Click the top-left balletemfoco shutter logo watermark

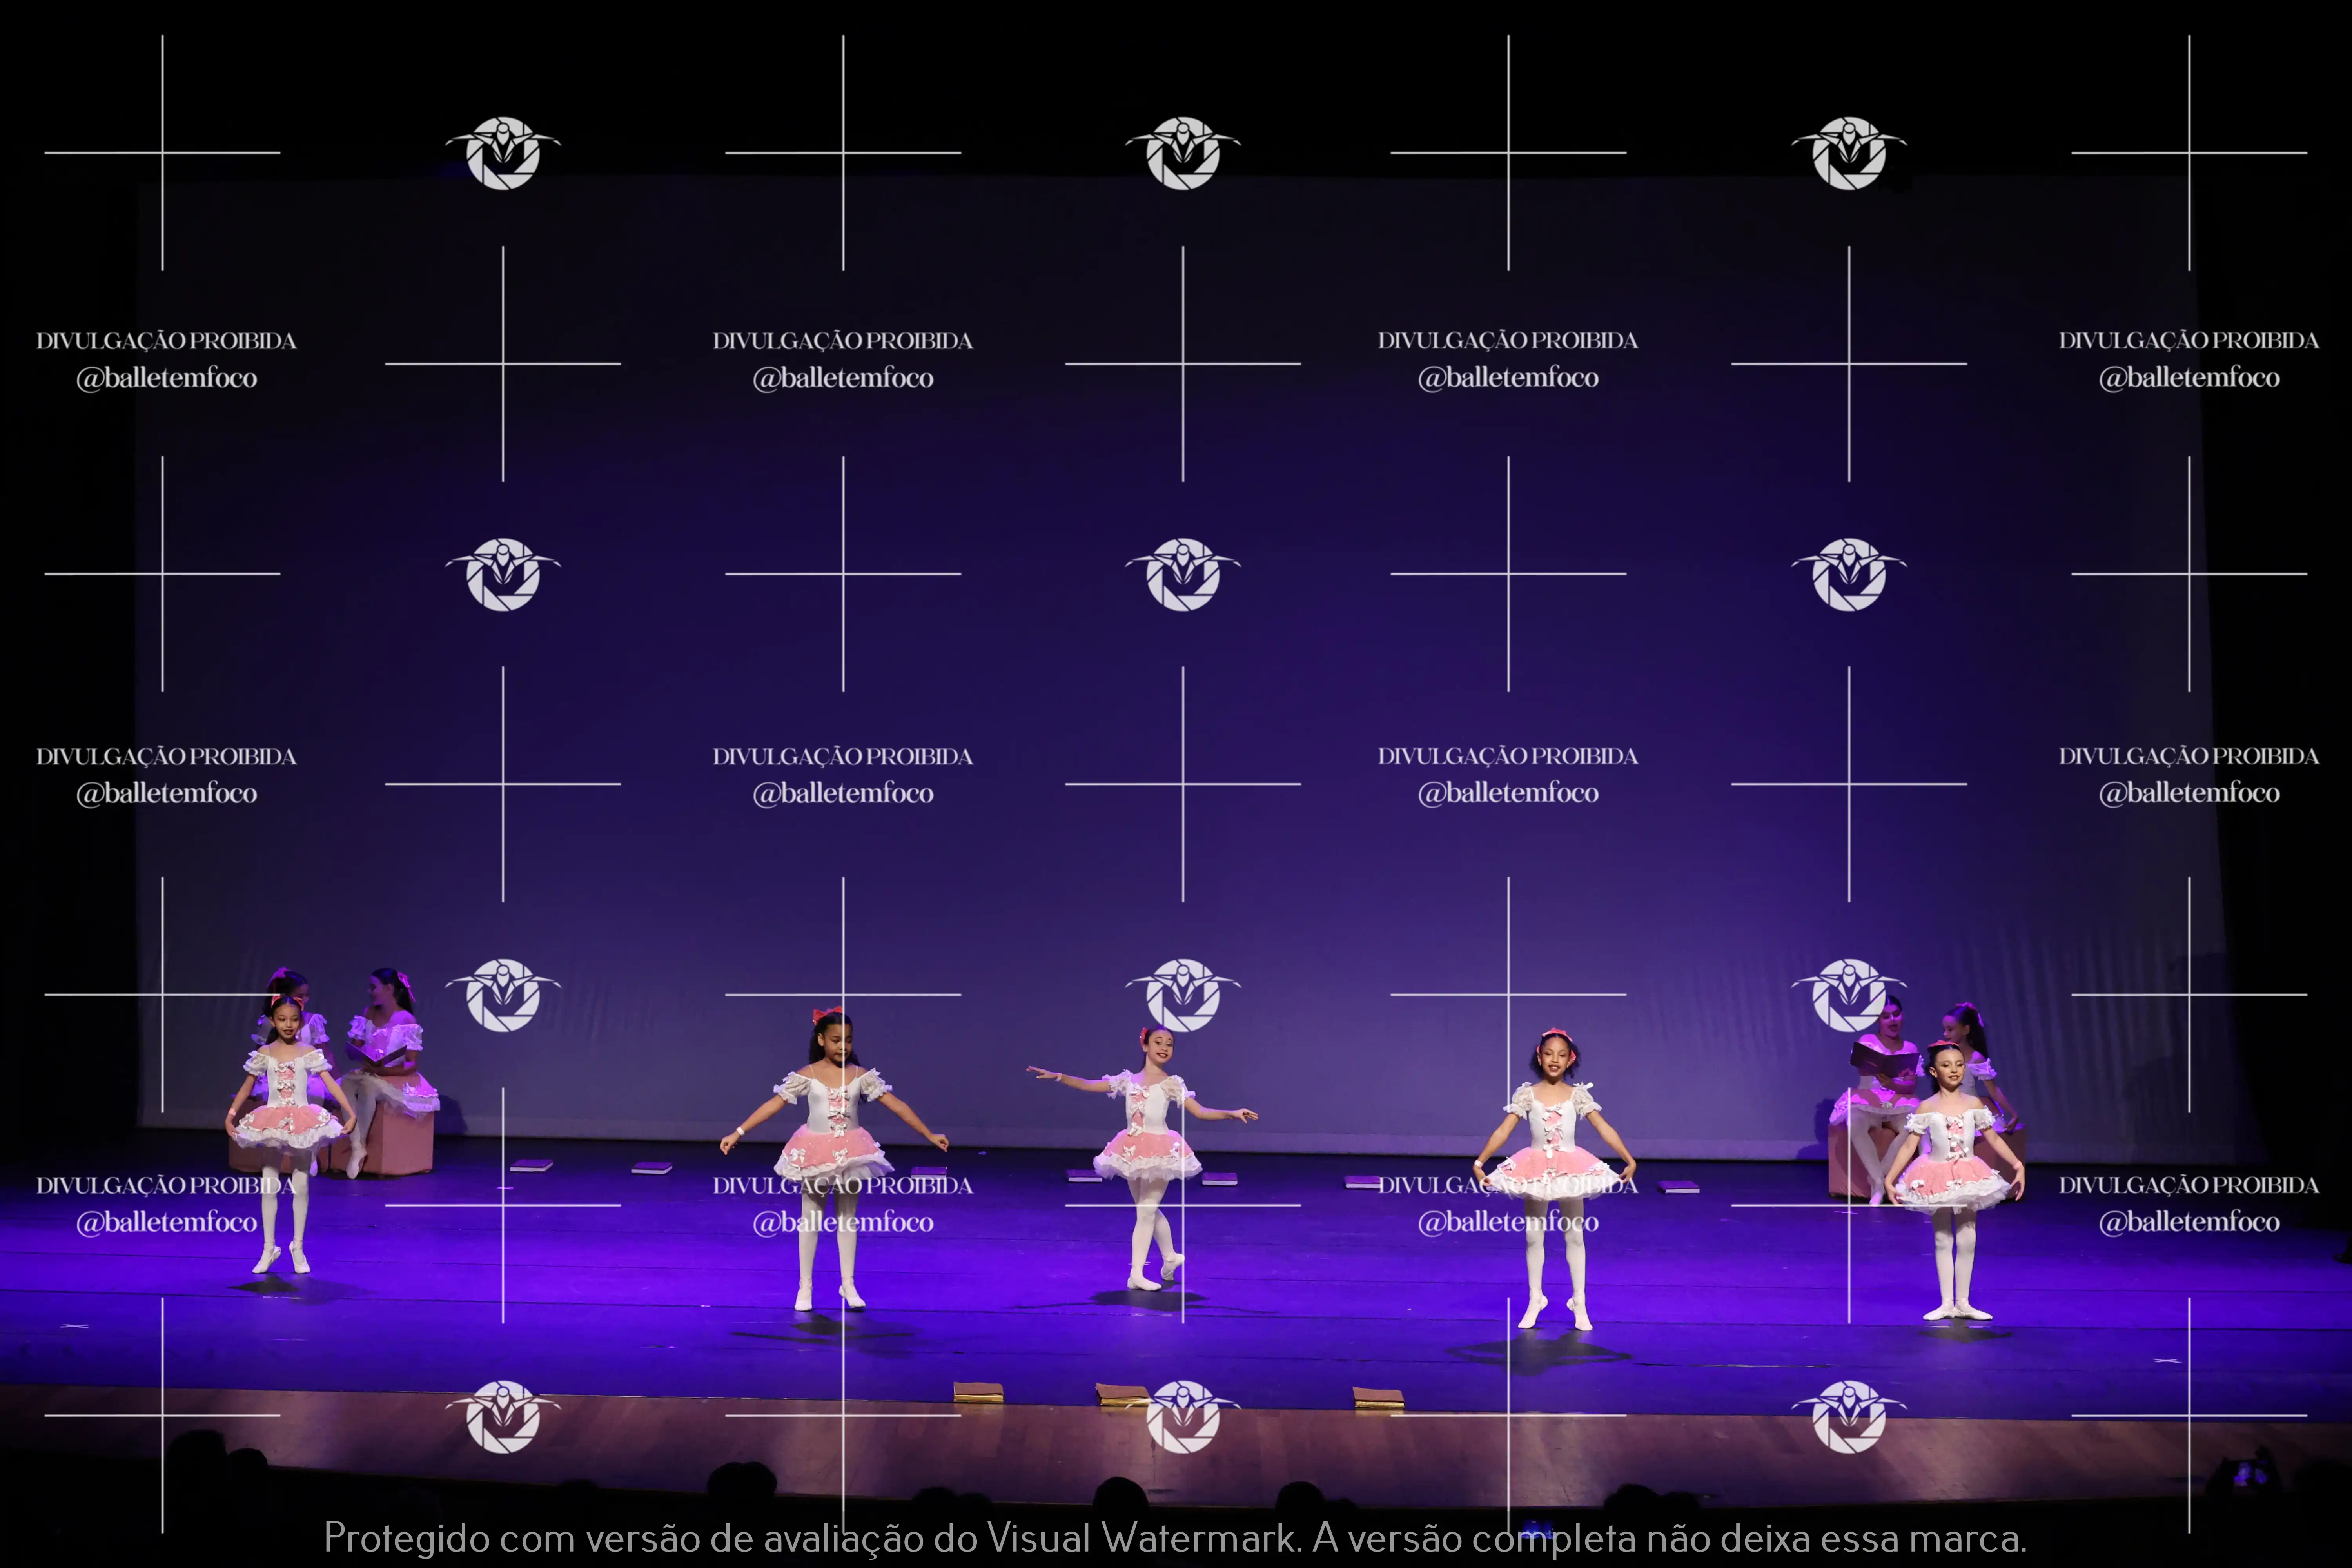pyautogui.click(x=503, y=153)
